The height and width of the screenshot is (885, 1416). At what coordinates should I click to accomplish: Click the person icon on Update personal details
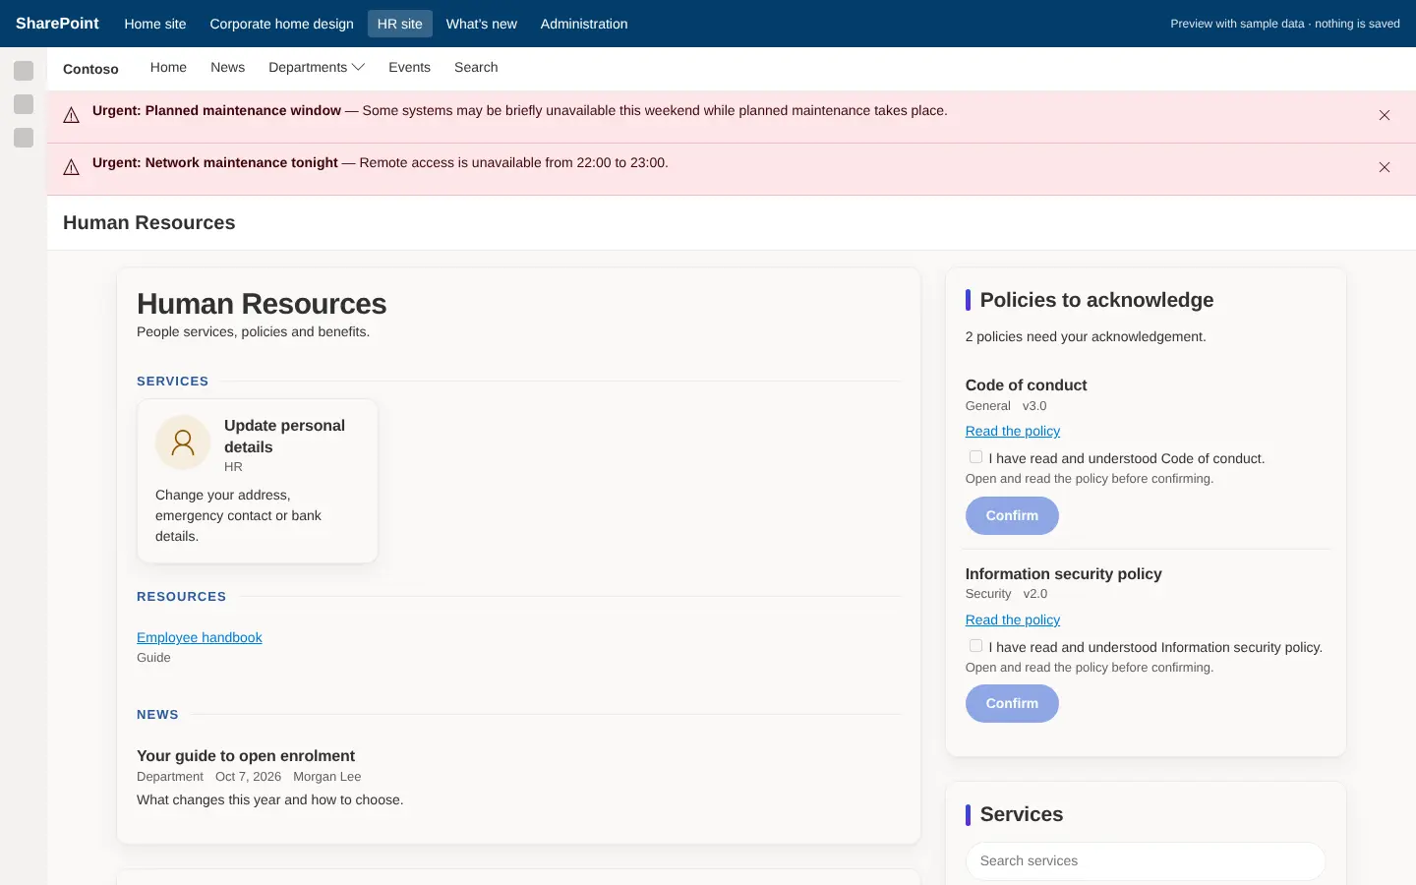[x=183, y=442]
